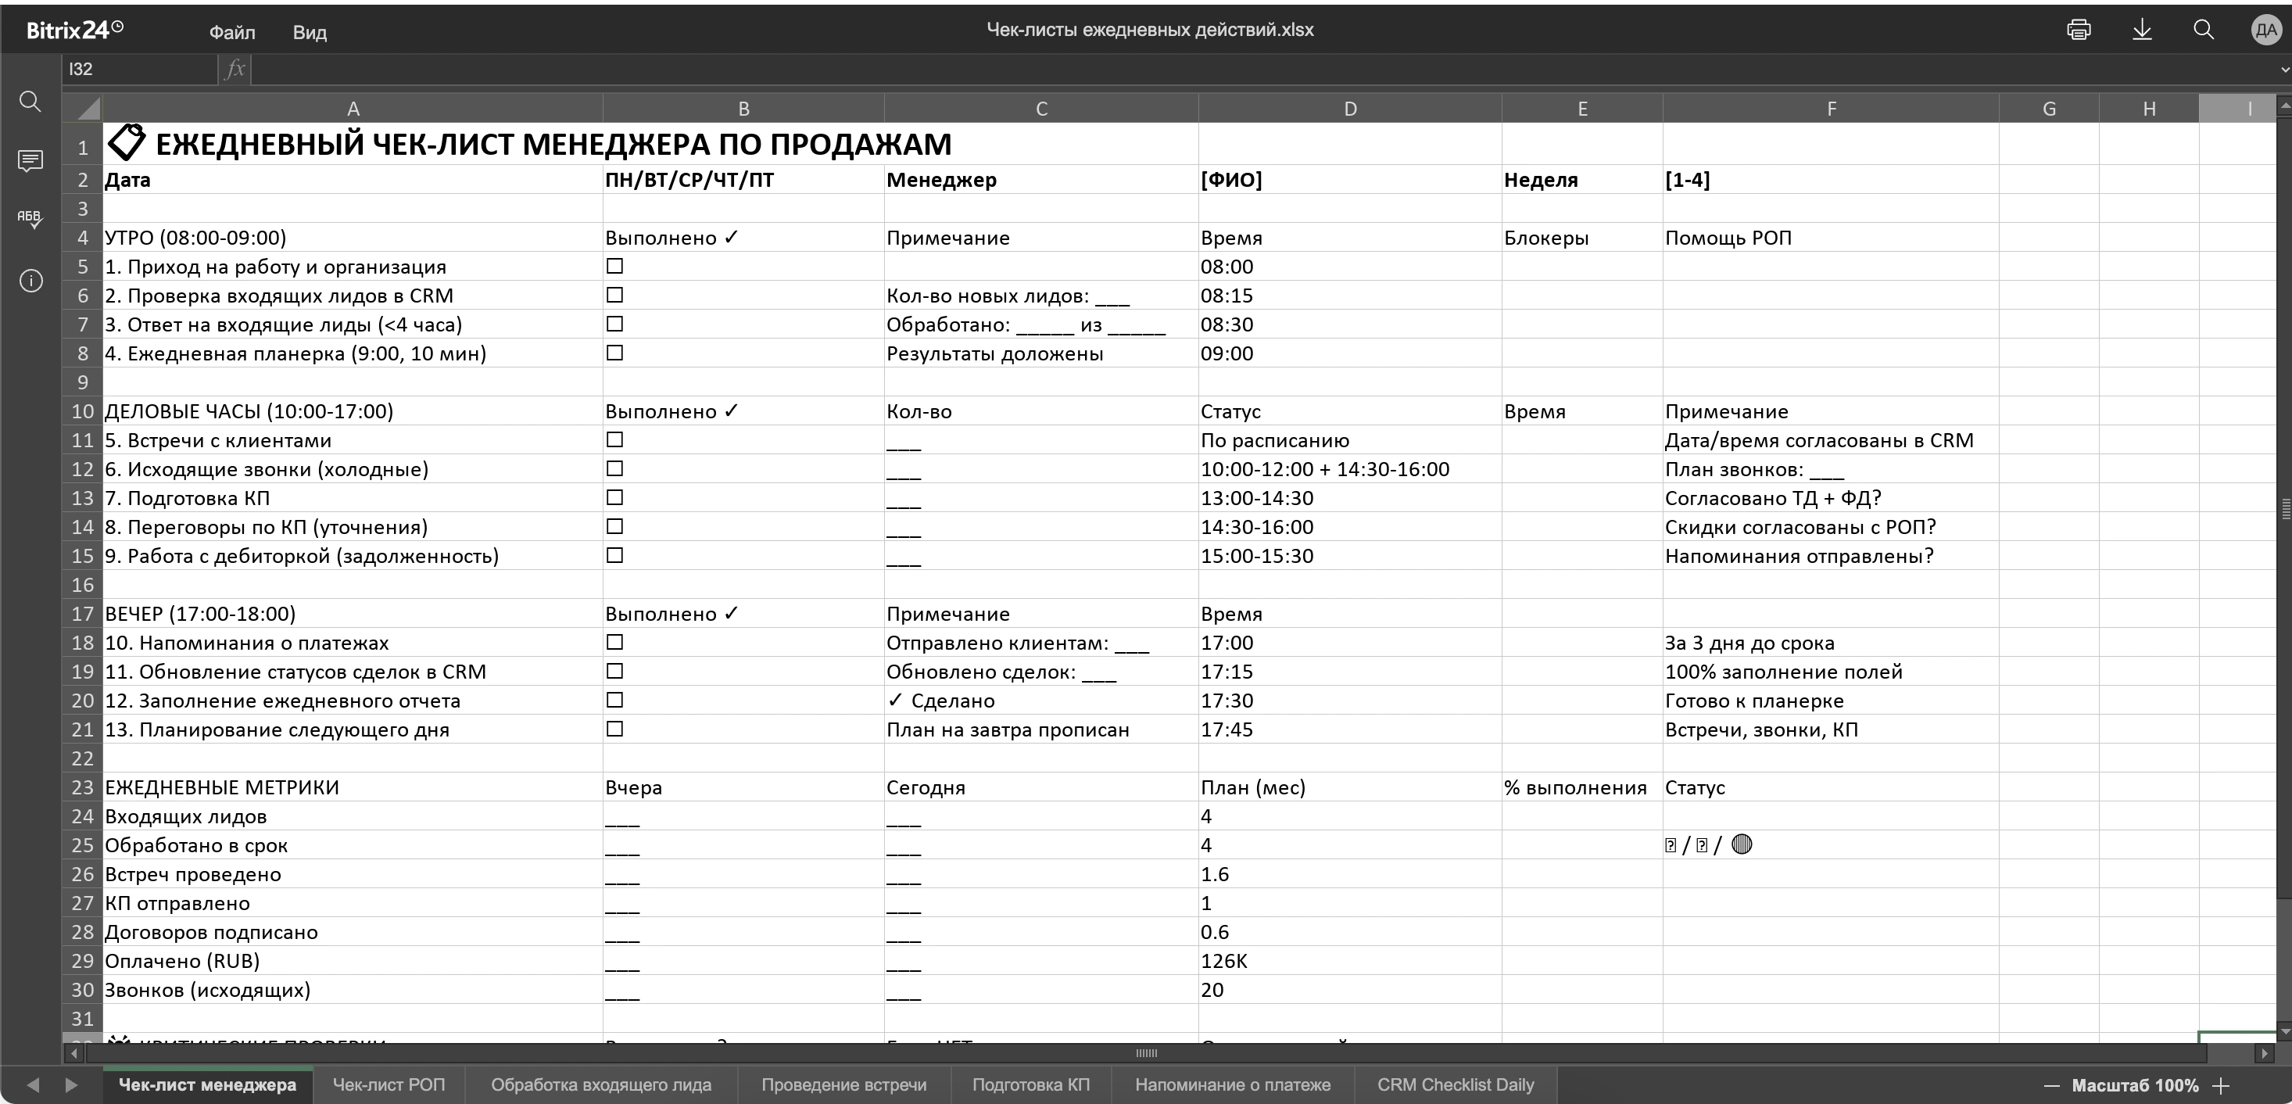Zoom out with the minus icon
This screenshot has width=2292, height=1104.
coord(2052,1085)
